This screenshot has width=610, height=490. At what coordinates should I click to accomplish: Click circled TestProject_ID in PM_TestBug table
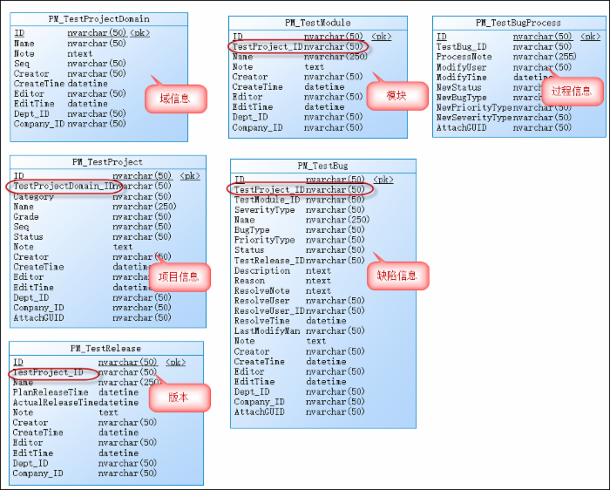click(269, 189)
